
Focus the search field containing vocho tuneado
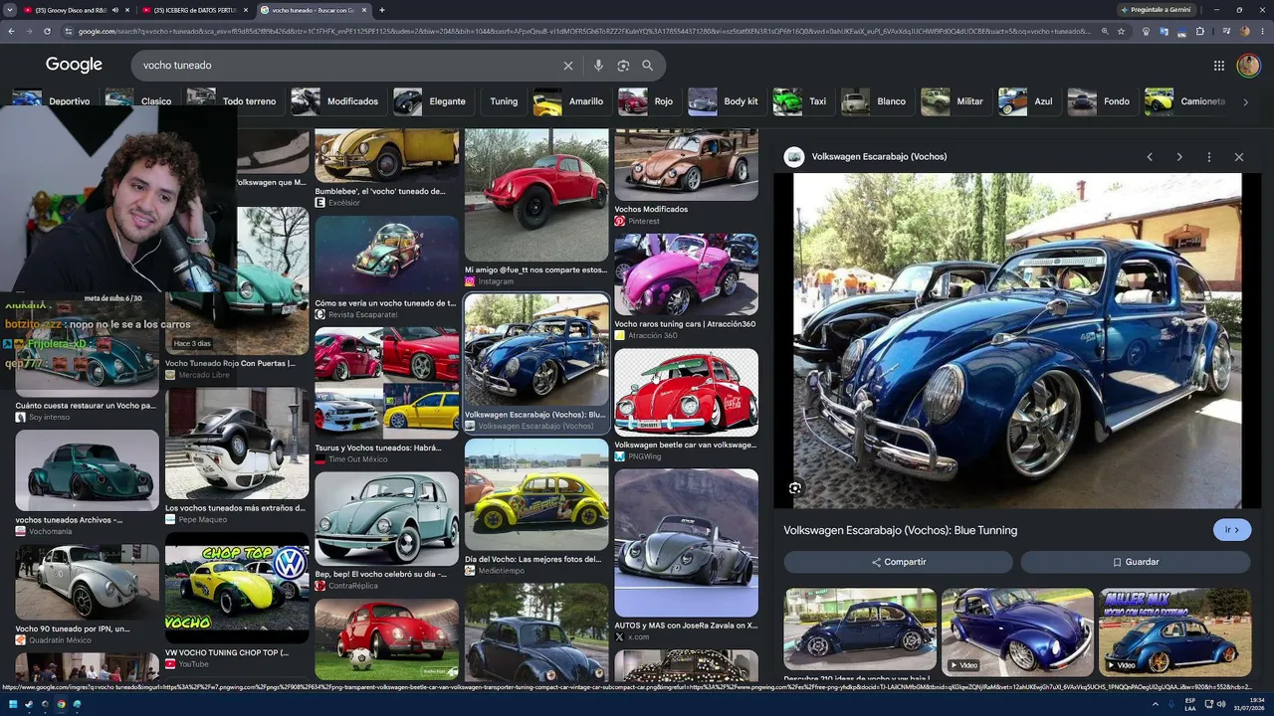point(348,66)
